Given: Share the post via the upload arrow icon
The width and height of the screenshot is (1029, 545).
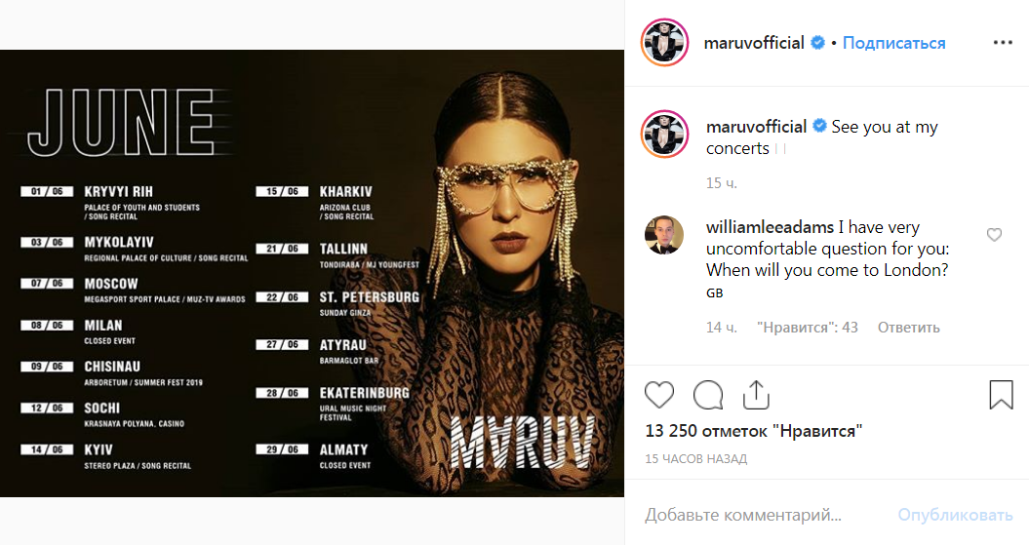Looking at the screenshot, I should 756,395.
